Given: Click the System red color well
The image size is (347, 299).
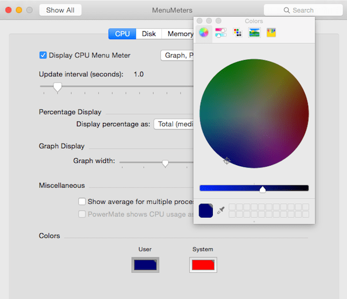Looking at the screenshot, I should point(203,265).
